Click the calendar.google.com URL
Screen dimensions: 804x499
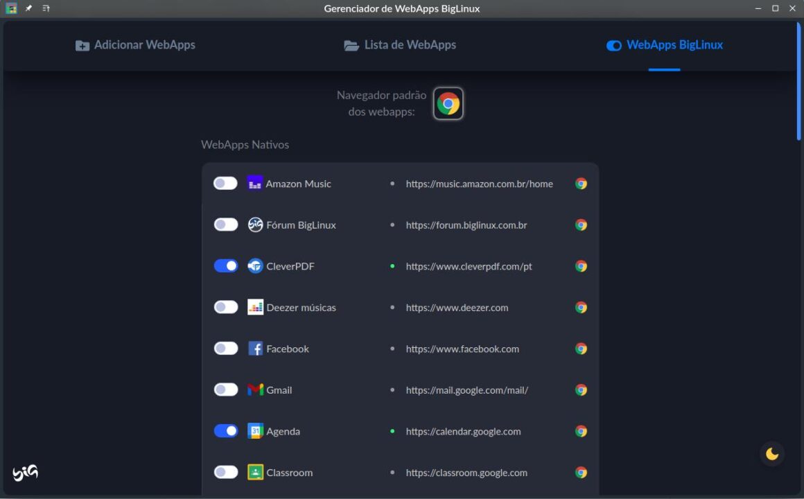[463, 432]
